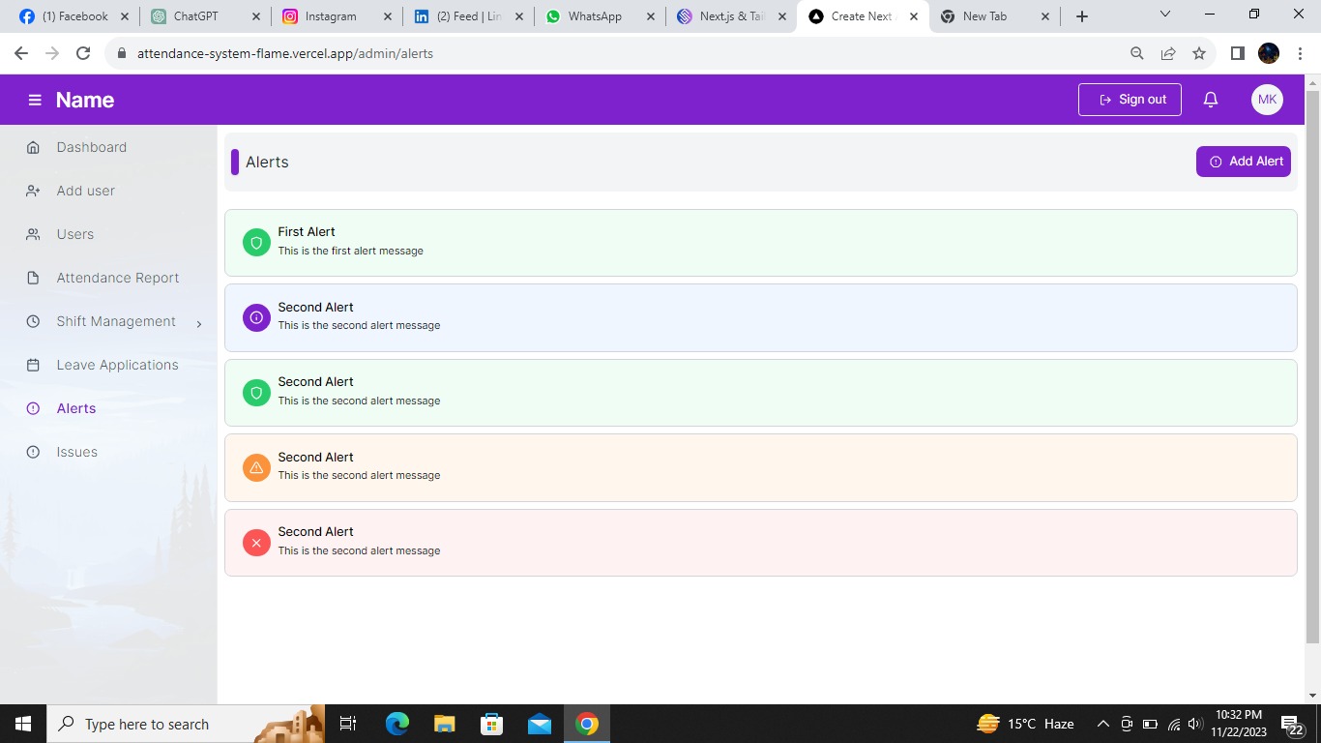Open Chrome three-dot menu

[x=1301, y=53]
